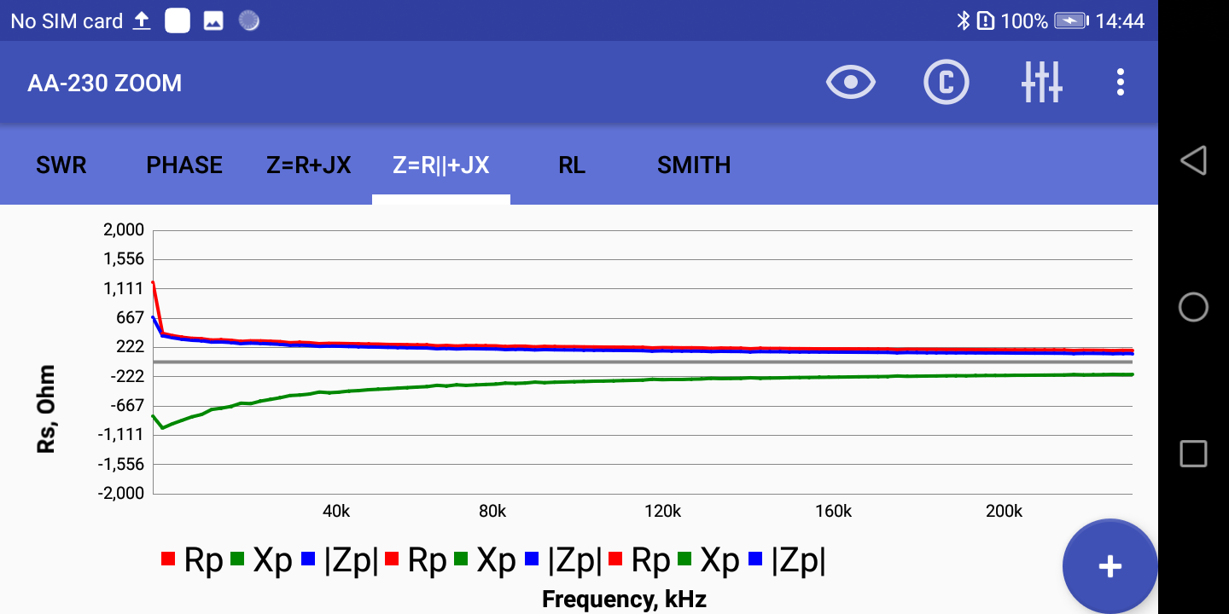The width and height of the screenshot is (1229, 614).
Task: Click the AA-230 ZOOM title
Action: click(105, 84)
